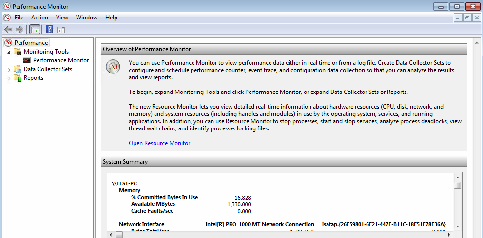Viewport: 483px width, 238px height.
Task: Open the Action menu
Action: [40, 18]
